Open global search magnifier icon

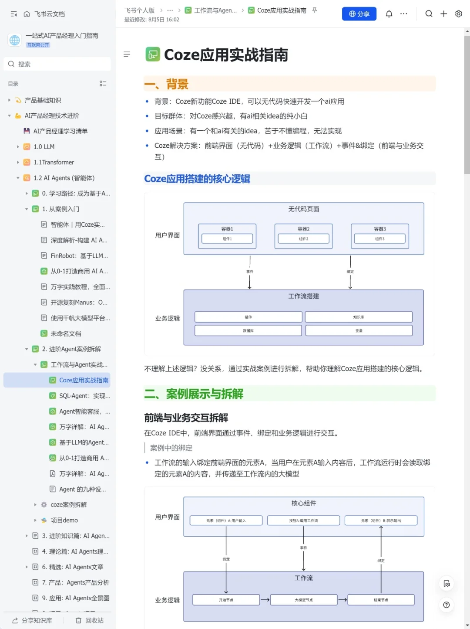pos(429,14)
